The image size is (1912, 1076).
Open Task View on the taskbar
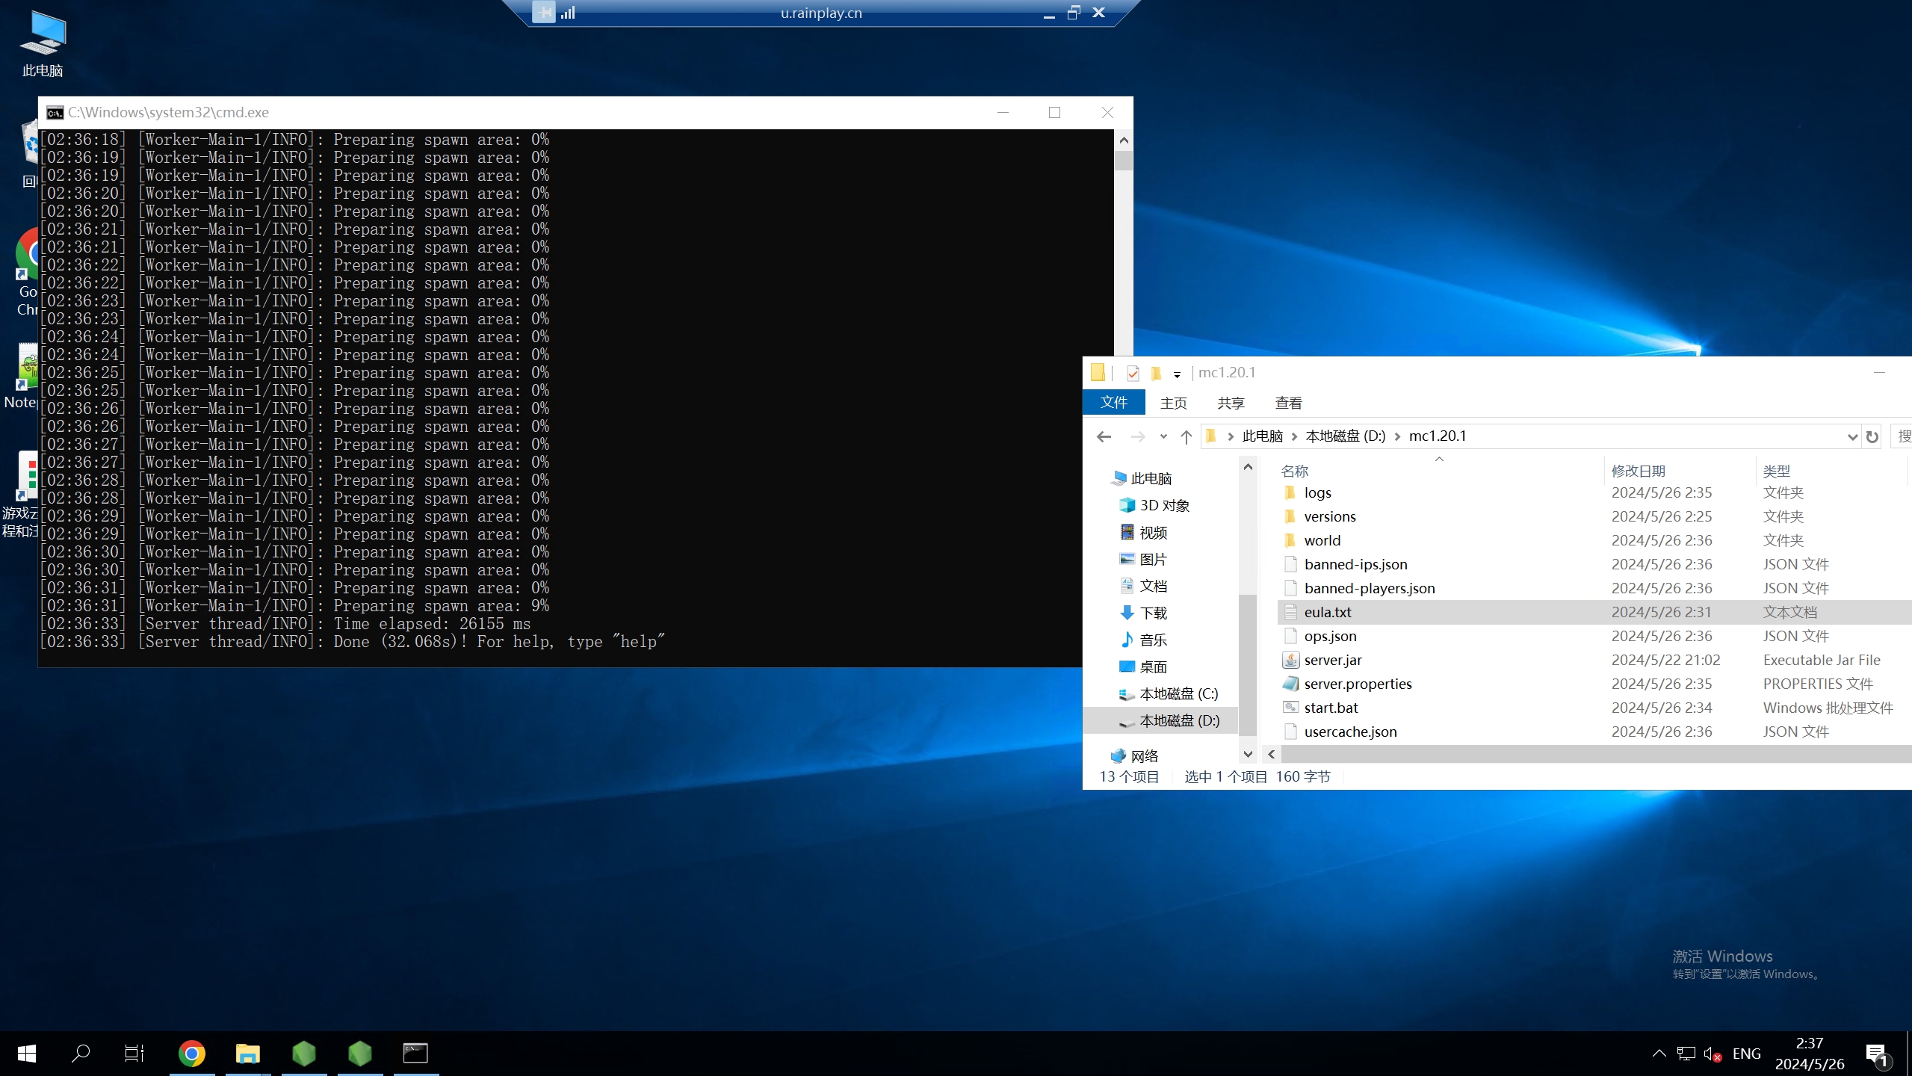coord(134,1054)
